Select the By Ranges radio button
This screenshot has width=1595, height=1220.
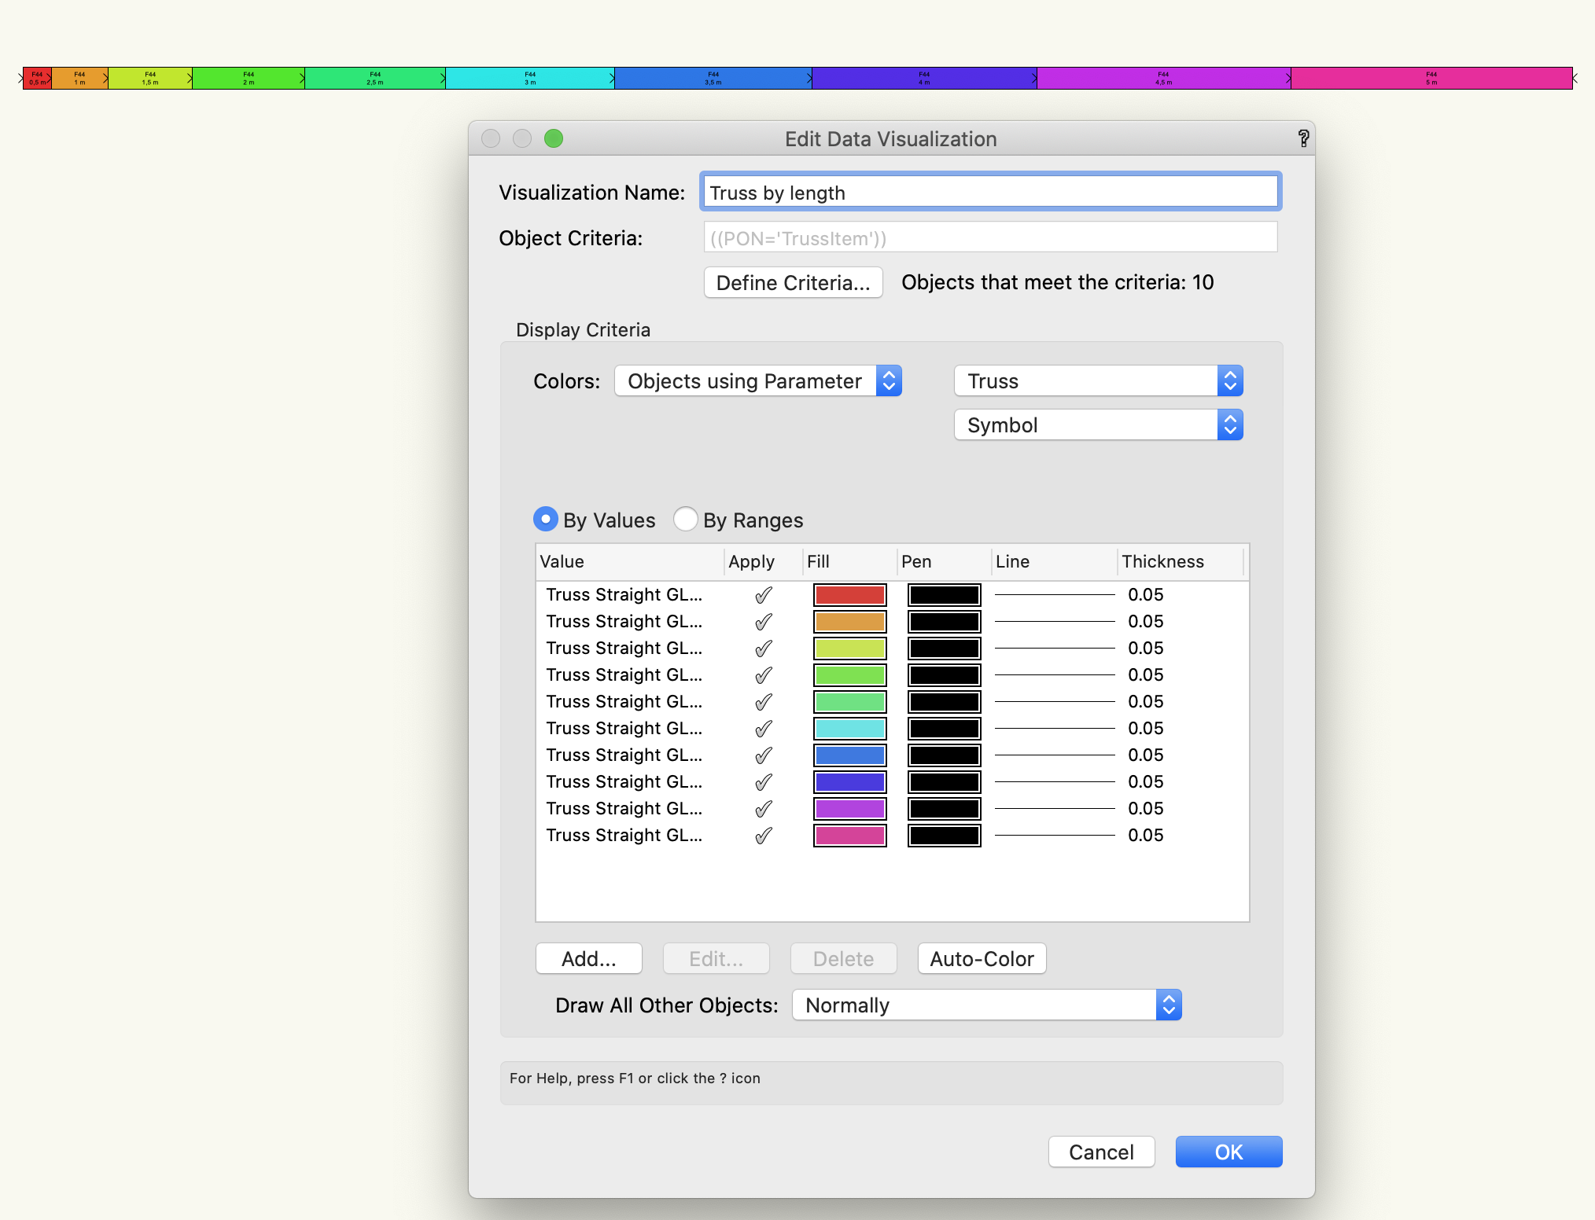point(685,520)
